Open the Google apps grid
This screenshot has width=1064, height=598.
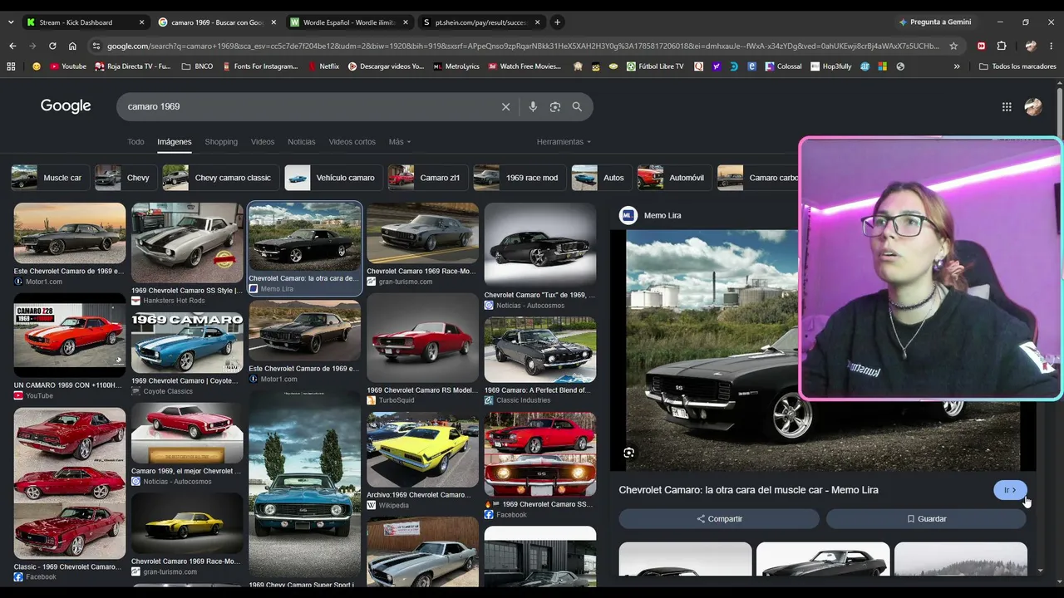[1007, 106]
